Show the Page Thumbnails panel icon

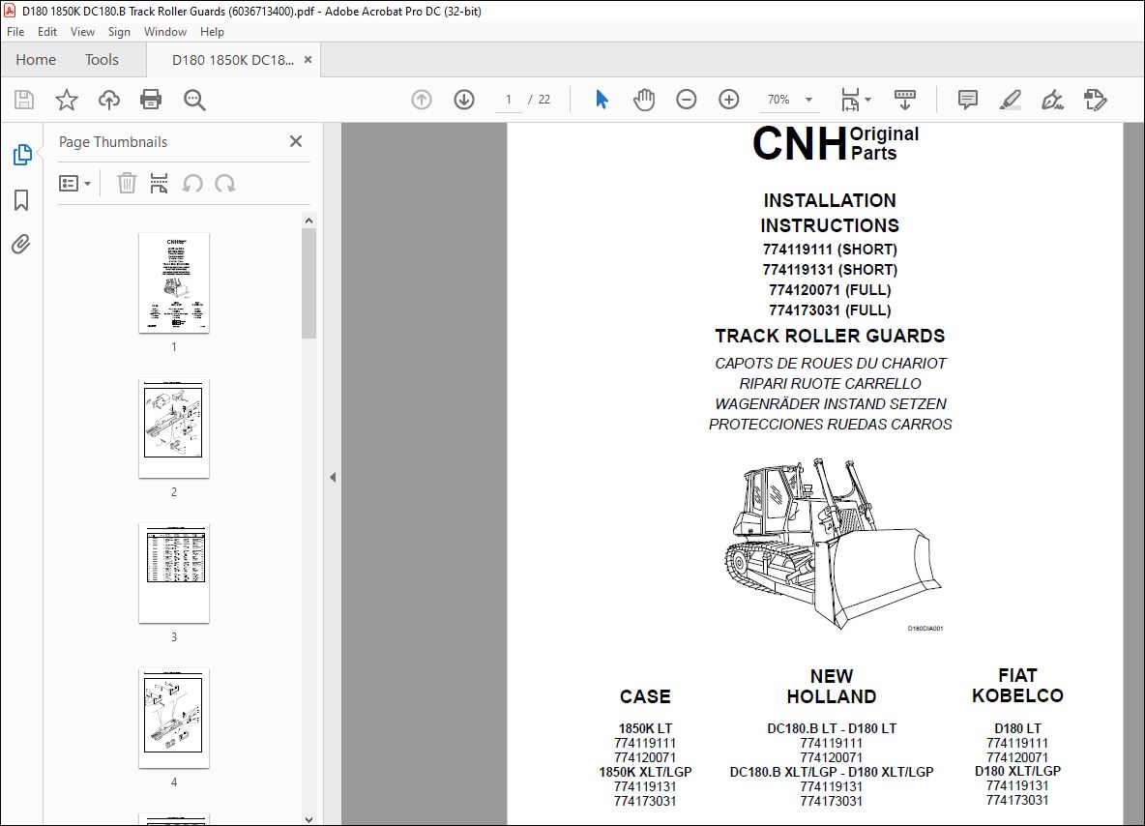tap(22, 154)
